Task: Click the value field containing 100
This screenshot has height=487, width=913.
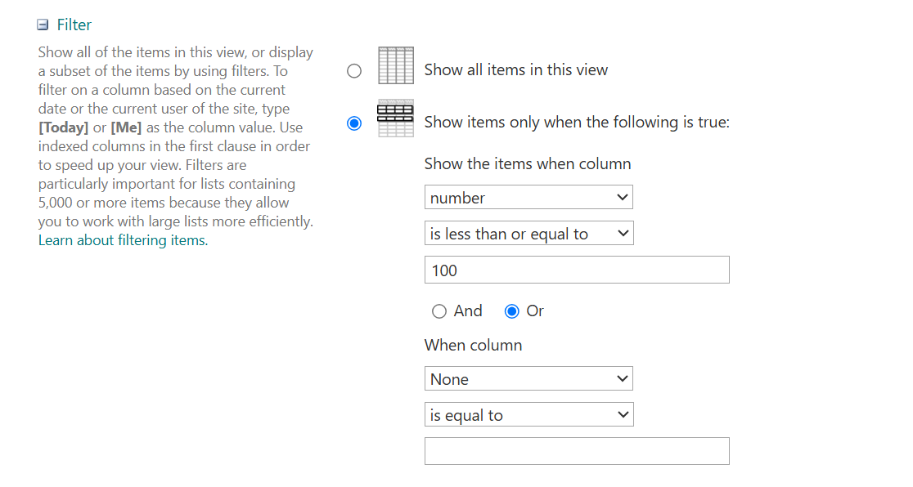Action: pos(577,270)
